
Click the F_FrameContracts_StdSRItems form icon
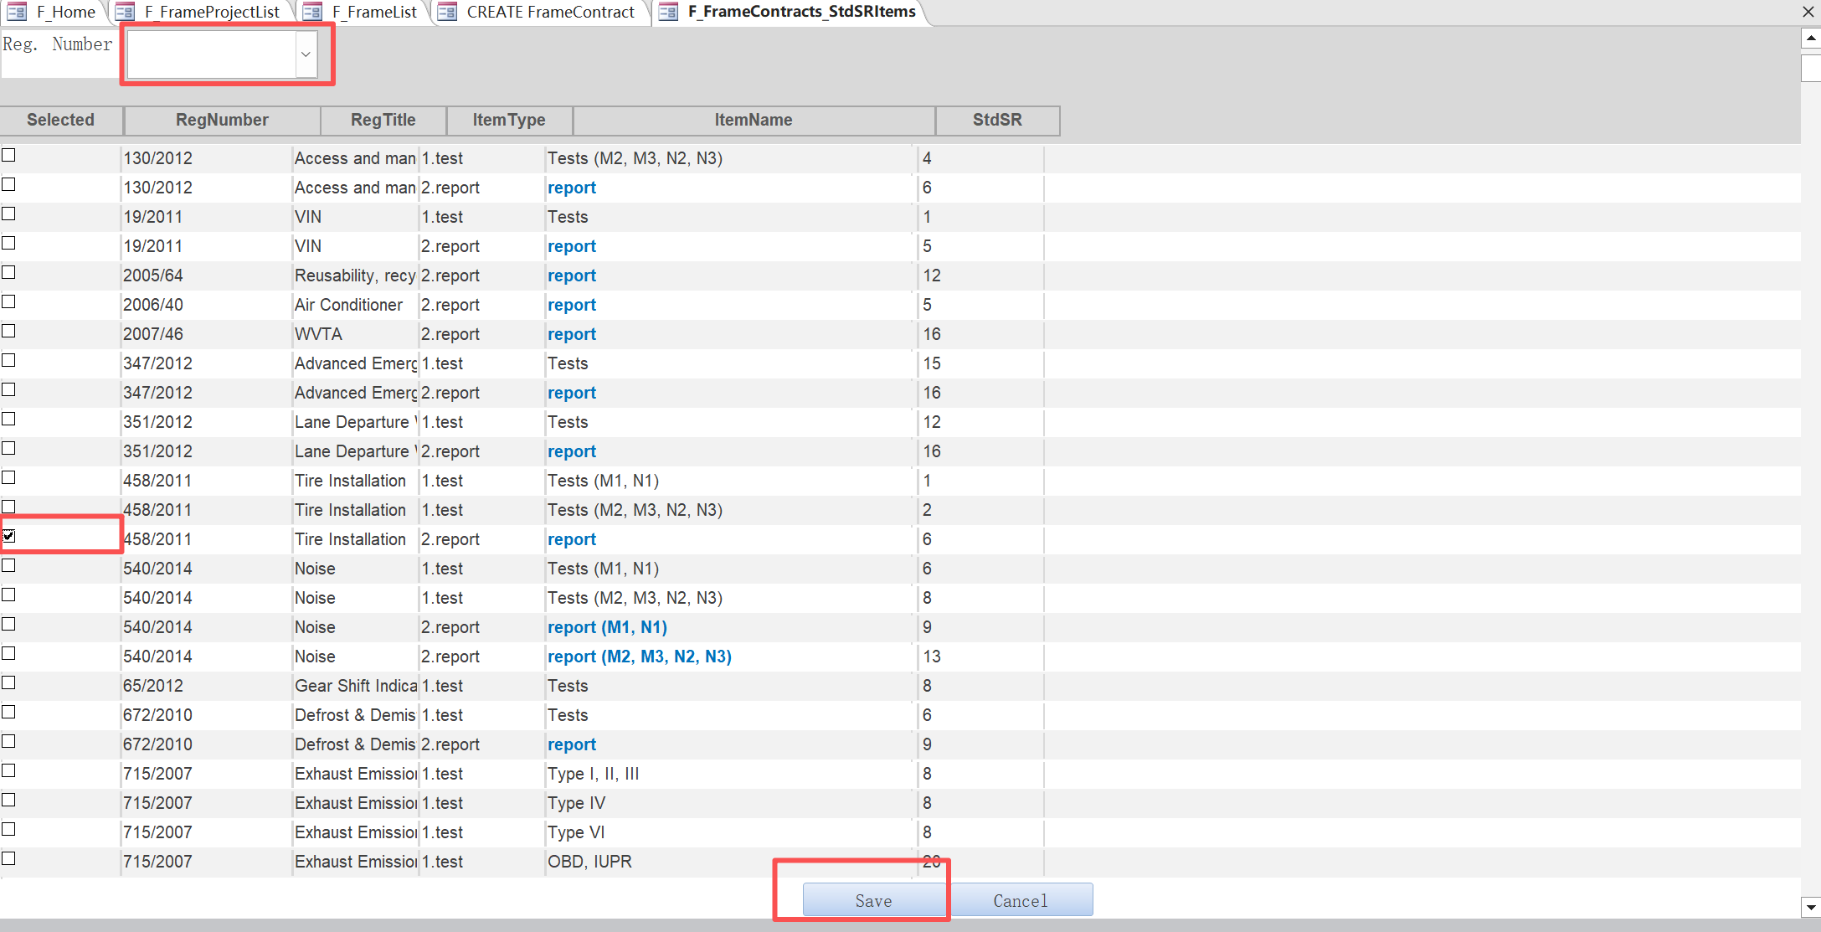[x=668, y=12]
